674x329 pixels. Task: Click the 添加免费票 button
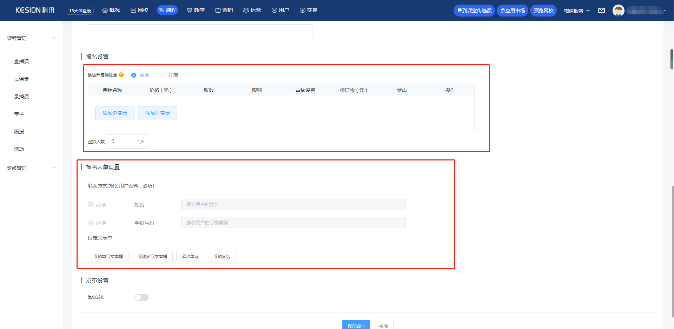pyautogui.click(x=115, y=113)
